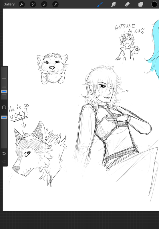The height and width of the screenshot is (229, 159).
Task: Redo the undone stroke
Action: pyautogui.click(x=4, y=161)
